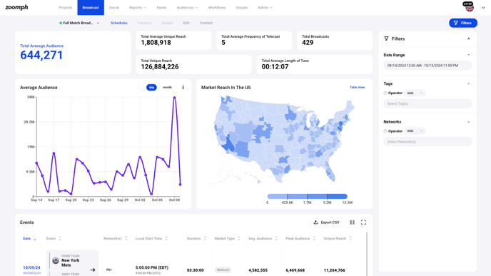This screenshot has width=491, height=276.
Task: Click the Zoomph logo
Action: click(16, 7)
